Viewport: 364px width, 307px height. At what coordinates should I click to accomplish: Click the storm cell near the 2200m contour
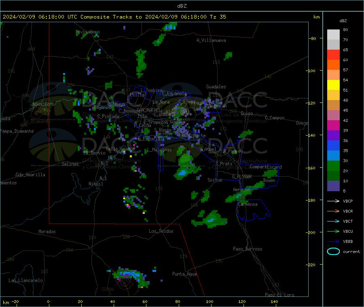click(x=131, y=278)
